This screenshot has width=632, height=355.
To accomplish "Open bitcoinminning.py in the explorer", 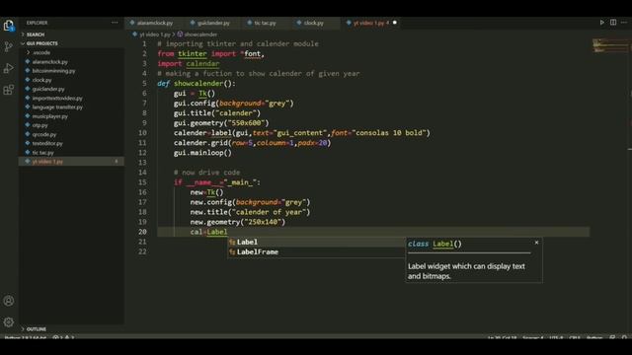I will tap(53, 71).
